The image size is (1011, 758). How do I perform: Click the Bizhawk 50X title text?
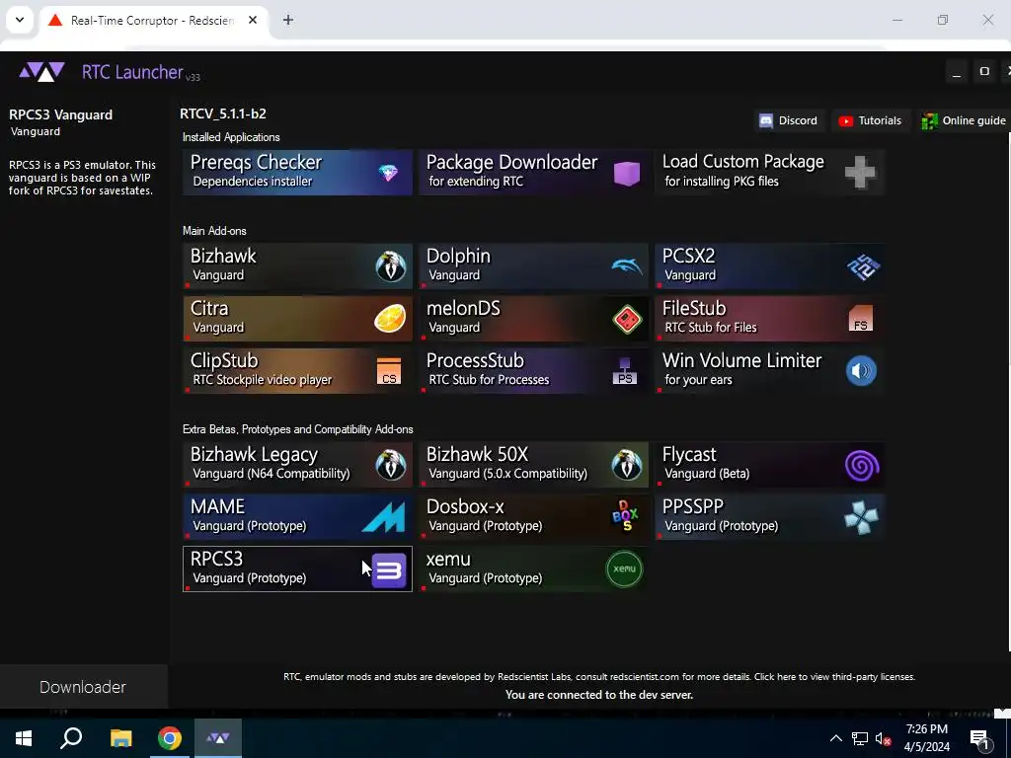tap(477, 454)
